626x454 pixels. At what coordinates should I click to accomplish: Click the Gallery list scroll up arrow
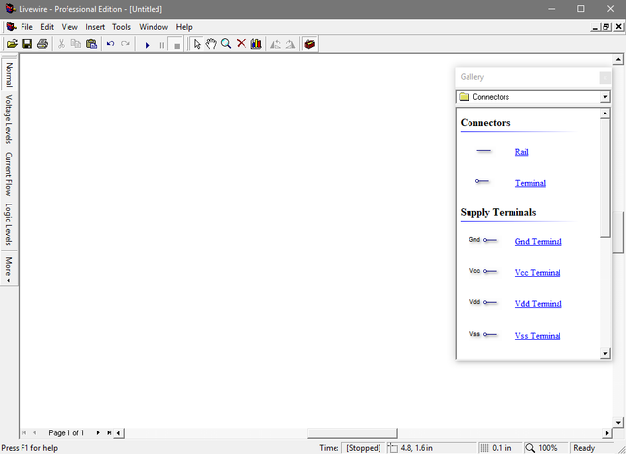(605, 113)
